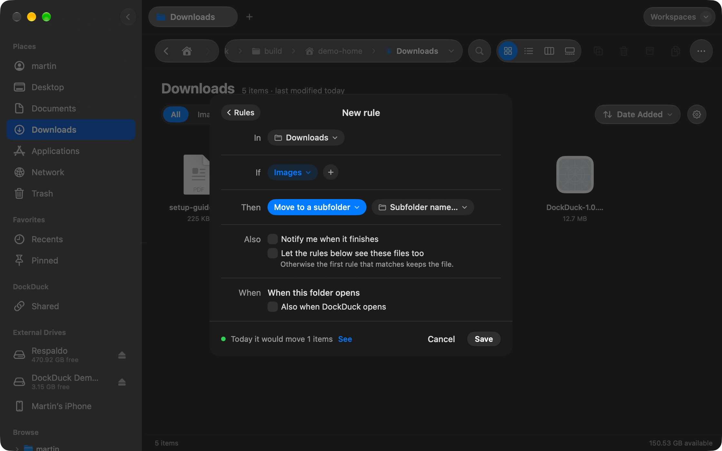This screenshot has height=451, width=722.
Task: Click the duplicate toolbar icon
Action: 598,51
